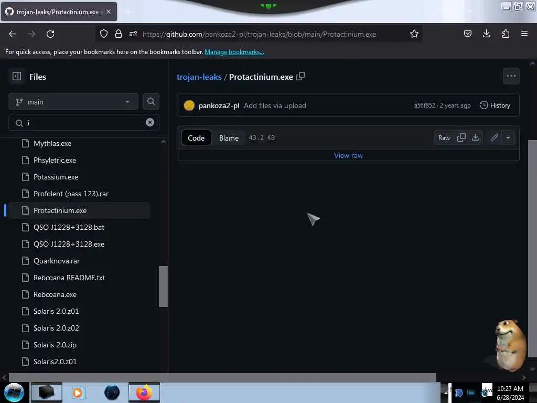Click the site security padlock icon
The image size is (537, 403).
[119, 34]
